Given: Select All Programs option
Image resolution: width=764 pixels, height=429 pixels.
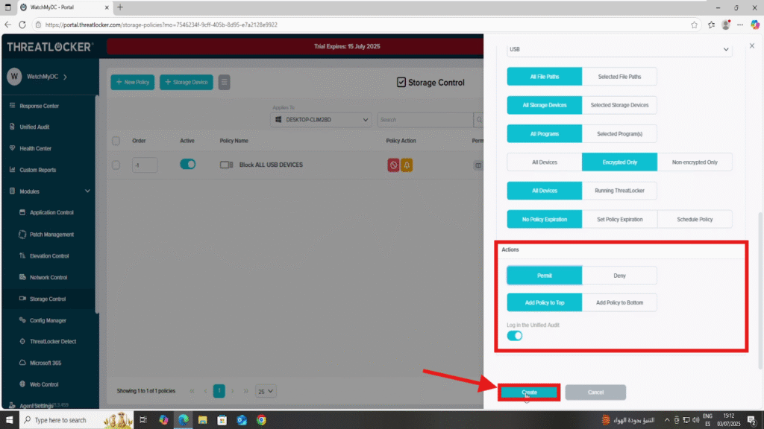Looking at the screenshot, I should [544, 134].
